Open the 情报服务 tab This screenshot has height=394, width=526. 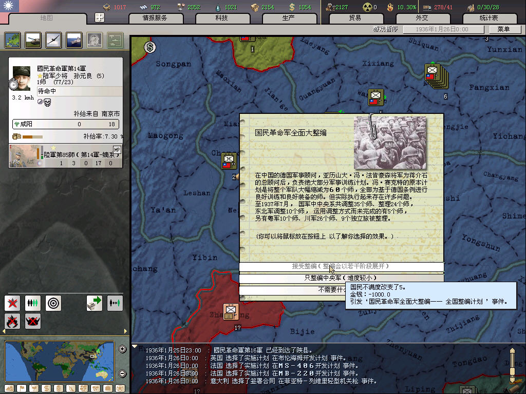click(x=155, y=18)
